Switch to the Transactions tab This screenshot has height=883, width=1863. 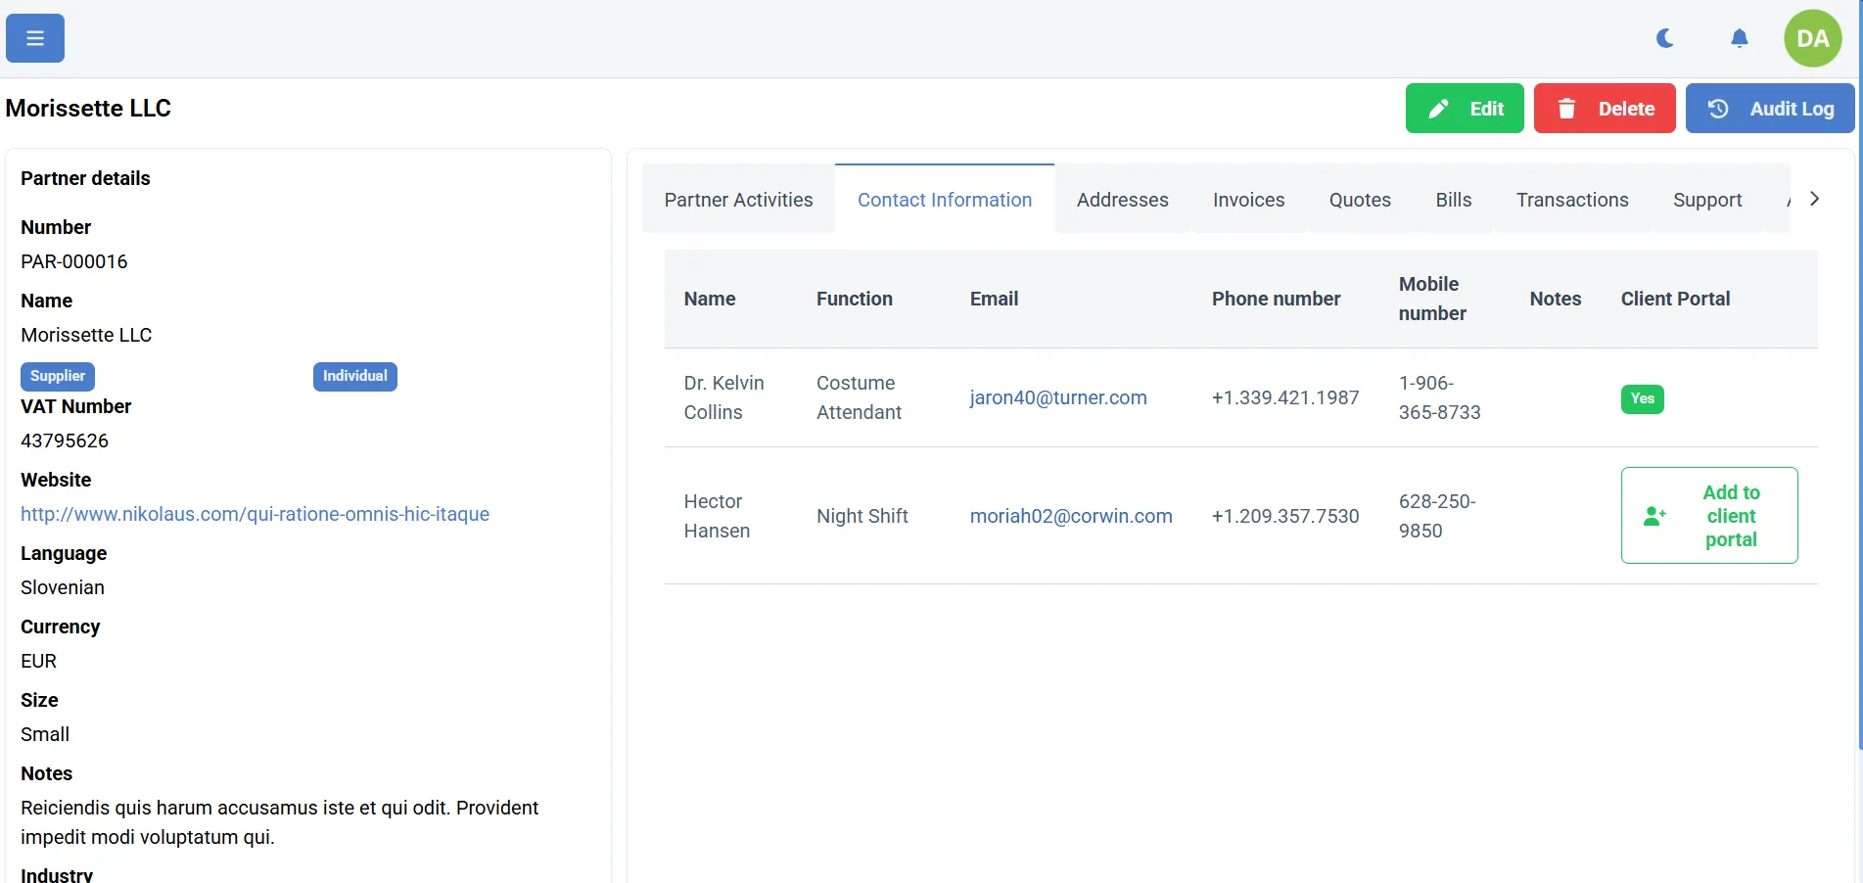(x=1571, y=199)
